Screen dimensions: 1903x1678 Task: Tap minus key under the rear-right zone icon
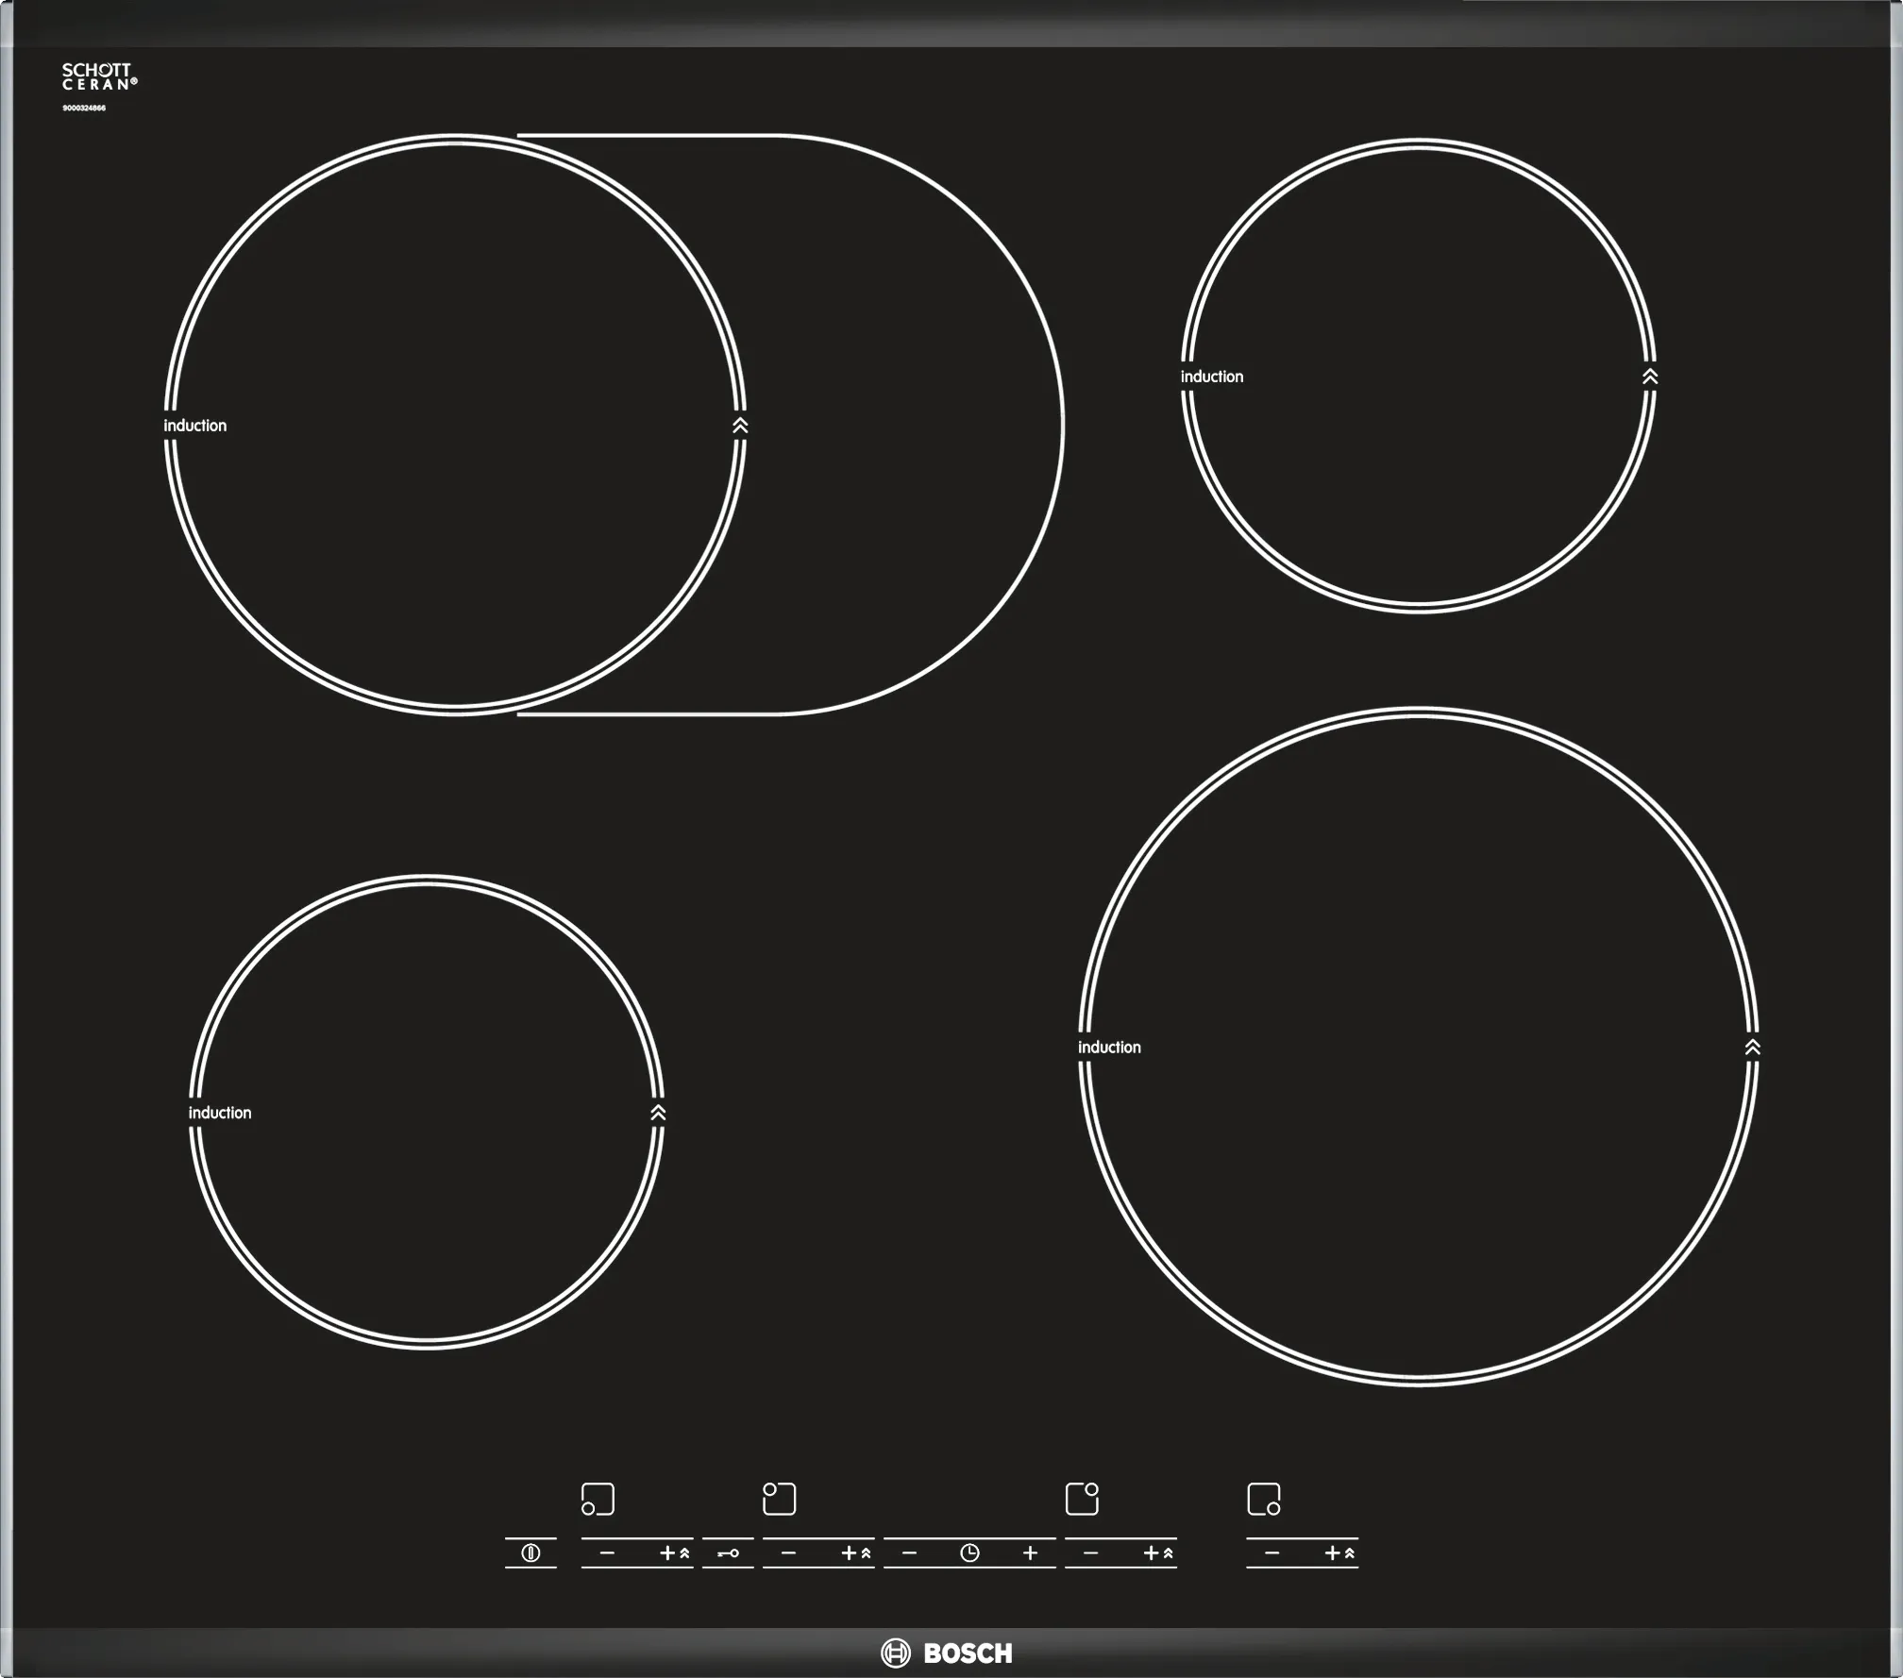coord(1090,1552)
